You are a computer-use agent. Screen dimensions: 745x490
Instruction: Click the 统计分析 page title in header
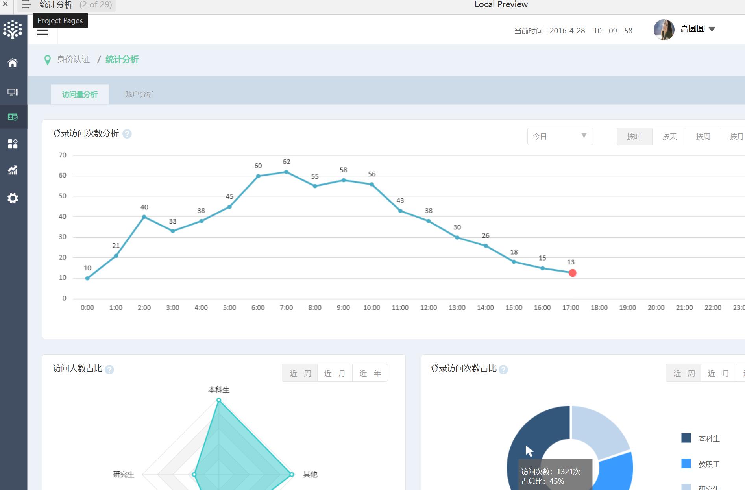[x=56, y=5]
